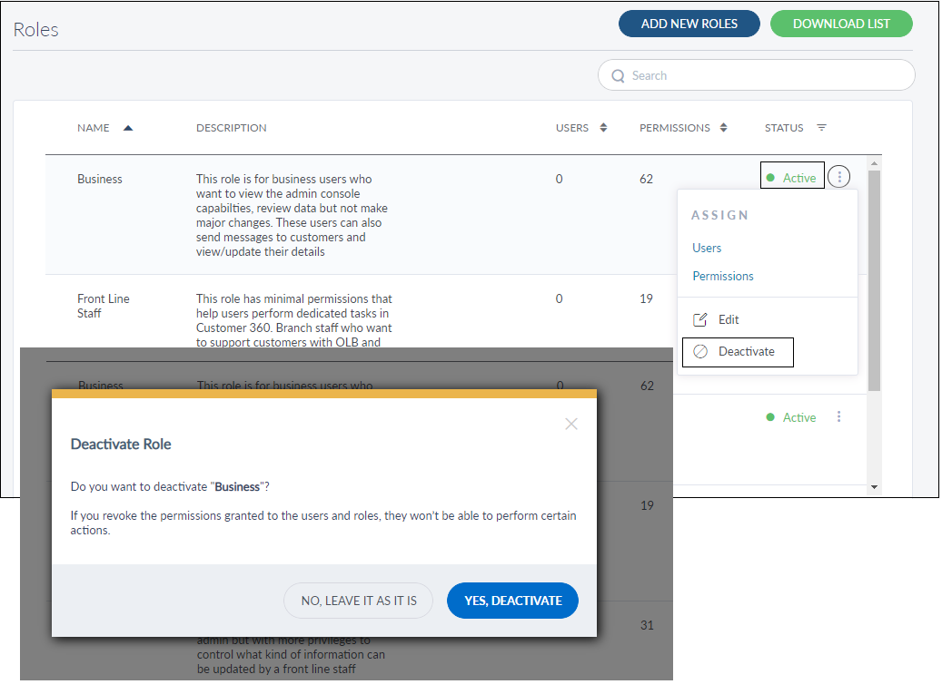Select Users under the Assign menu
Image resolution: width=942 pixels, height=694 pixels.
(707, 248)
